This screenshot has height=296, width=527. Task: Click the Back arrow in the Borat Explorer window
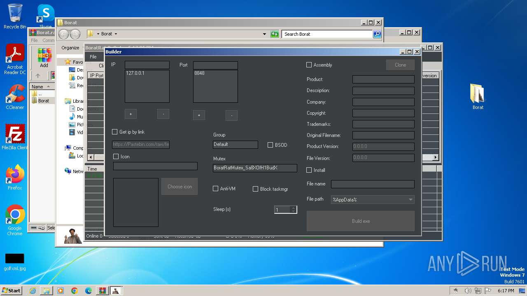click(63, 34)
